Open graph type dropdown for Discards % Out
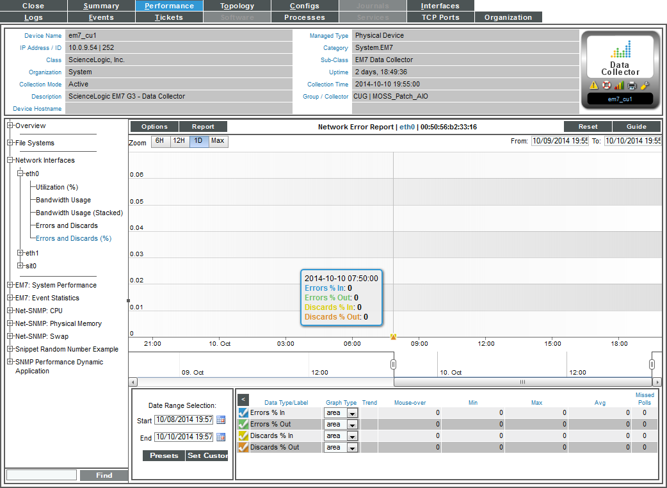Image resolution: width=667 pixels, height=488 pixels. (x=341, y=447)
